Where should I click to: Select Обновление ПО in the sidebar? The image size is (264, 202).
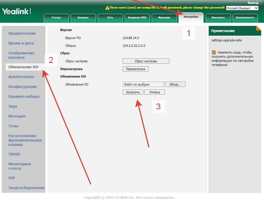pyautogui.click(x=23, y=67)
